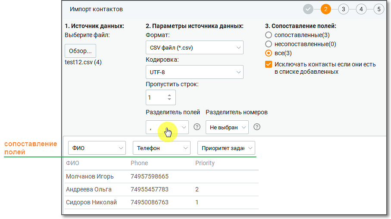Click priority value 1 for Сидоров Николай
The height and width of the screenshot is (219, 391).
(x=197, y=202)
